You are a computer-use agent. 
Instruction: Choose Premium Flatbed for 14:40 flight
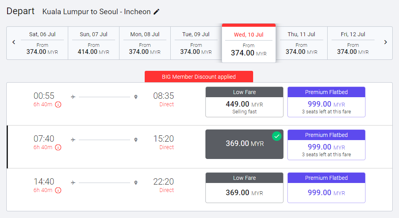pos(326,188)
